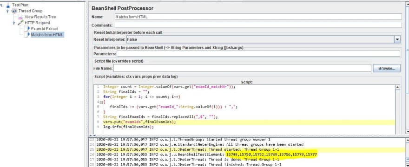409x167 pixels.
Task: Click the View Results Tree icon
Action: (20, 17)
